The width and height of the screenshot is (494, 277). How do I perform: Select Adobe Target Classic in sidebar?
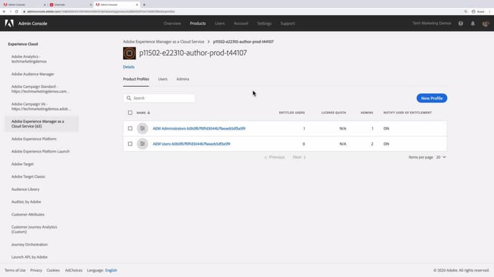[28, 176]
